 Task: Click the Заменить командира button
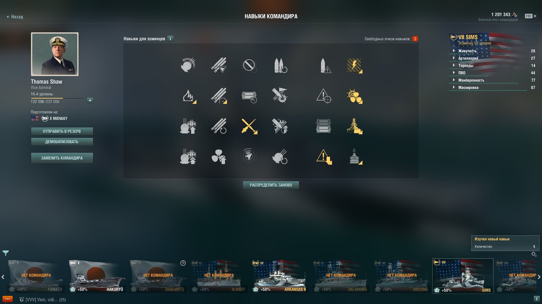62,158
